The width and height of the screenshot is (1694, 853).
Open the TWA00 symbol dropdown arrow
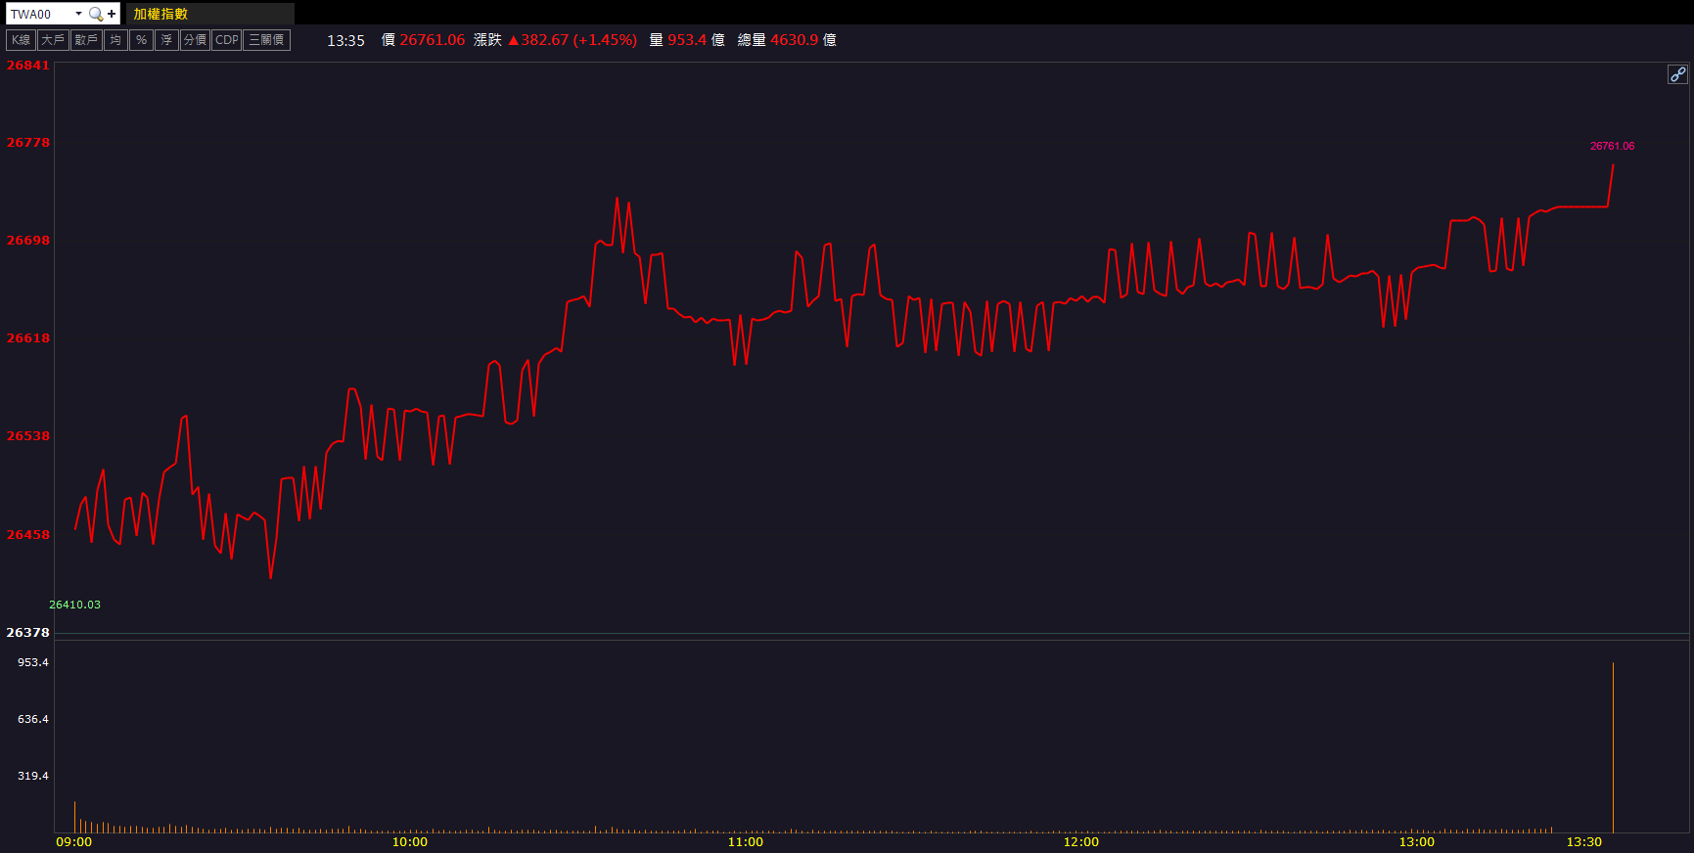[x=78, y=14]
